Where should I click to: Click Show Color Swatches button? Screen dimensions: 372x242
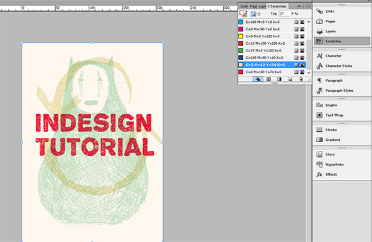(268, 79)
